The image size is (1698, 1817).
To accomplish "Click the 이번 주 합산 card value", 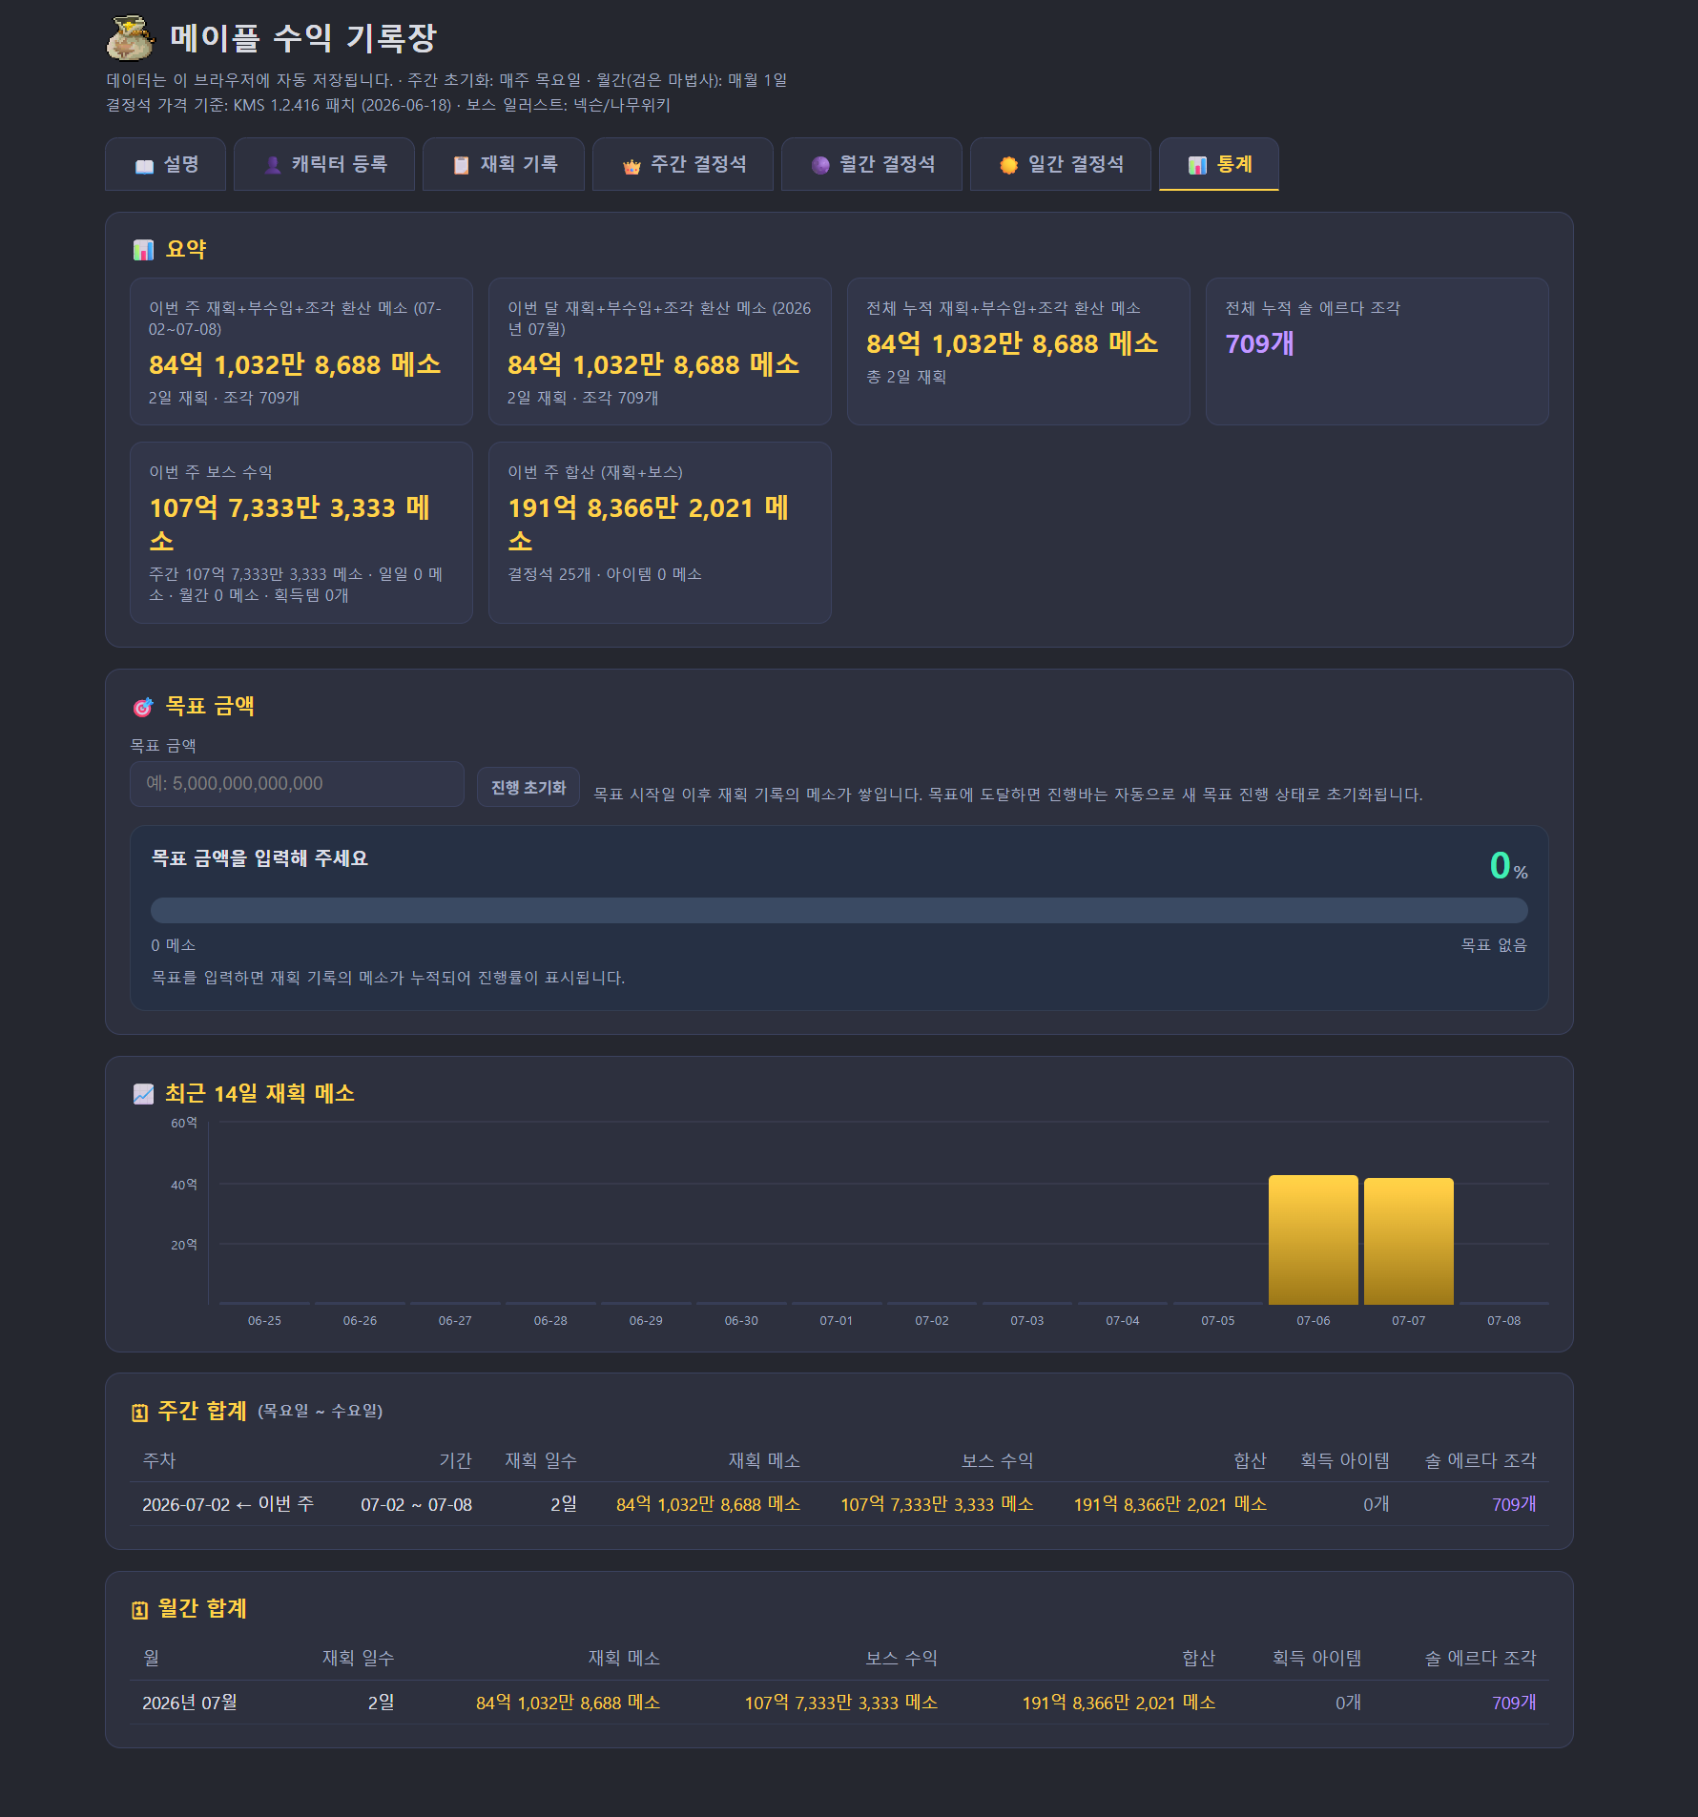I will (649, 524).
